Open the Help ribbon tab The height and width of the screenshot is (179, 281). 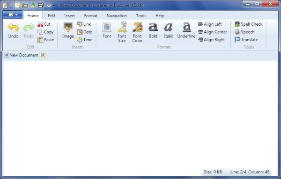point(160,16)
